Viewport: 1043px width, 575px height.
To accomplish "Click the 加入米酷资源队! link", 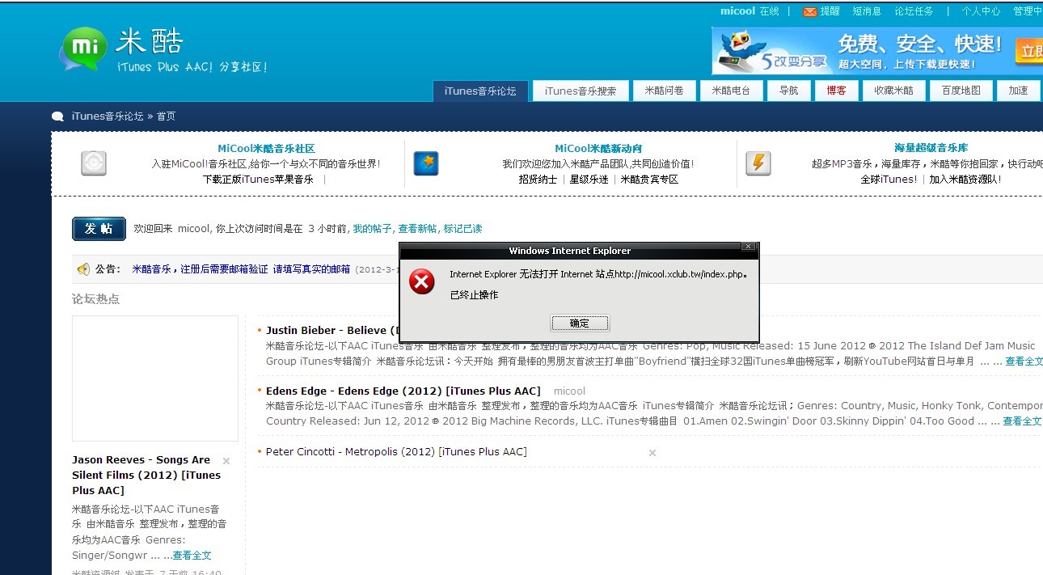I will click(x=965, y=180).
